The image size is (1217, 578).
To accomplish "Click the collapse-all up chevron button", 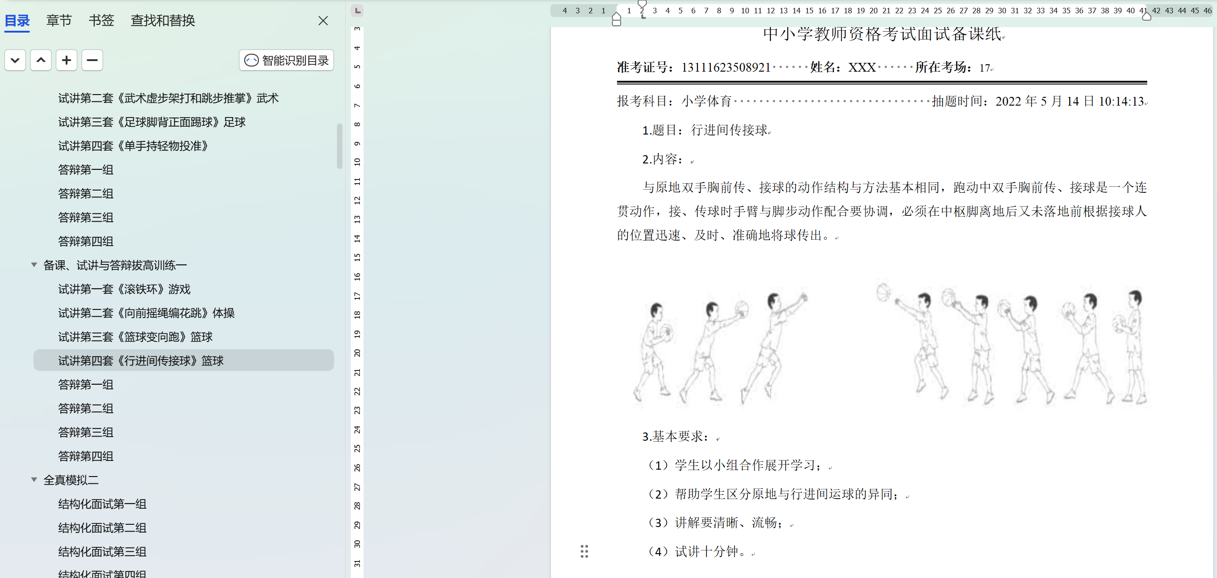I will 41,61.
